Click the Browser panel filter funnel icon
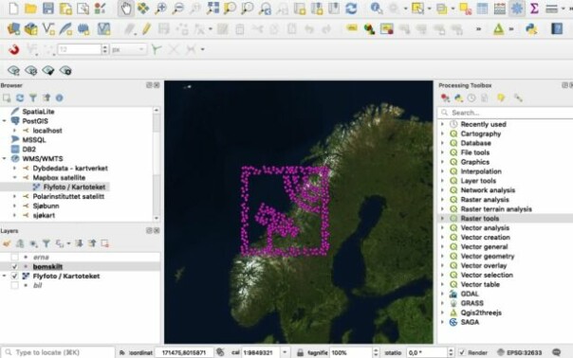This screenshot has height=358, width=573. click(x=33, y=98)
